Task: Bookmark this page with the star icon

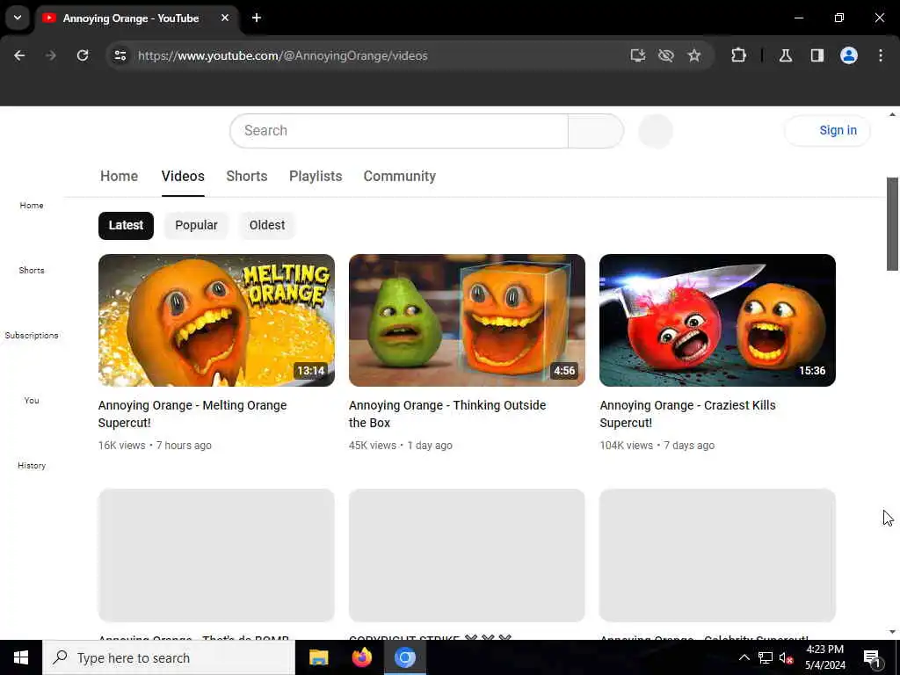Action: [694, 55]
